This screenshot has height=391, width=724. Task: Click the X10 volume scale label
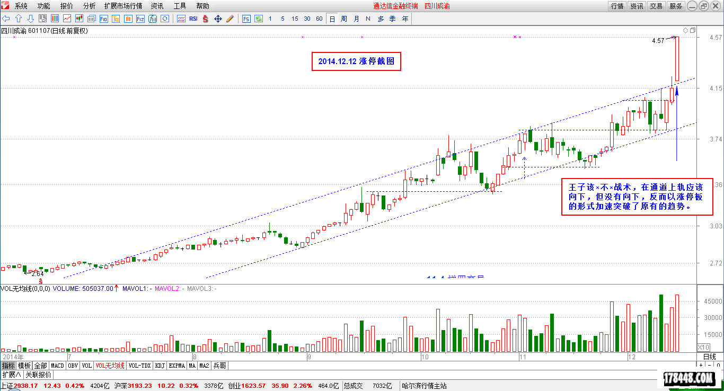[x=703, y=347]
